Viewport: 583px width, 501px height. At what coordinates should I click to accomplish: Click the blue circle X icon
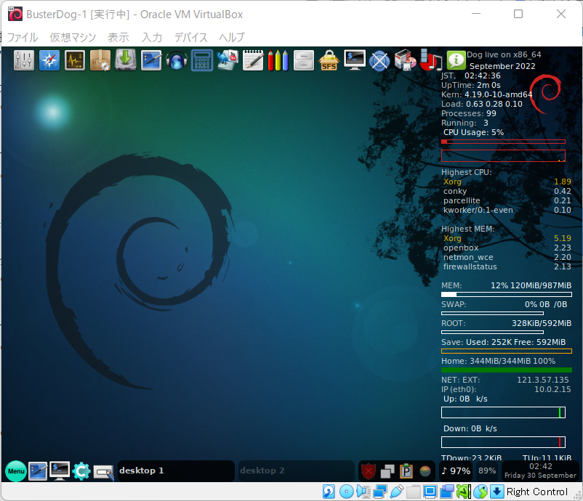click(379, 60)
